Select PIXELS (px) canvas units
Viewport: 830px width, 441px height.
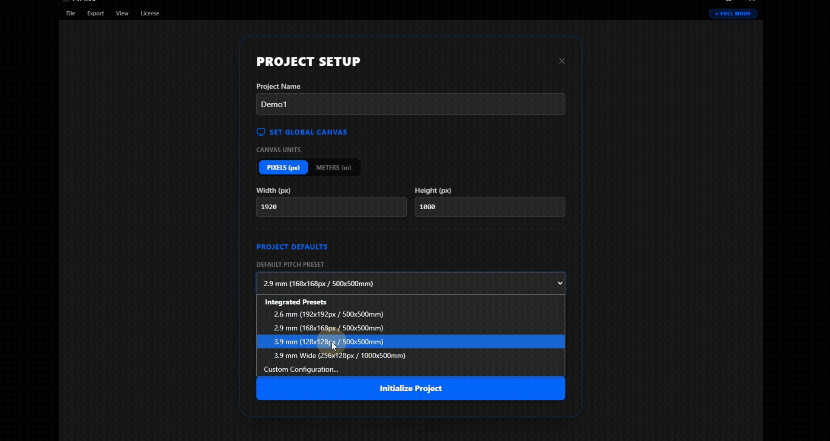pos(283,168)
